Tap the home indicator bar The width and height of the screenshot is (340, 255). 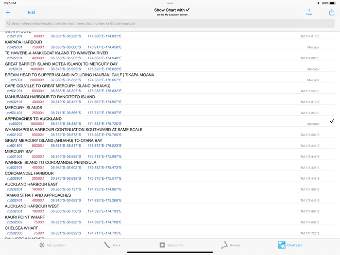point(170,252)
